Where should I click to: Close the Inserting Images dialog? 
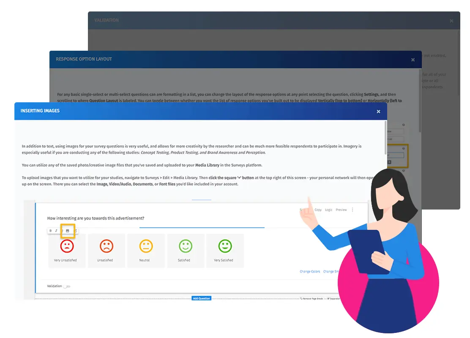pos(379,112)
